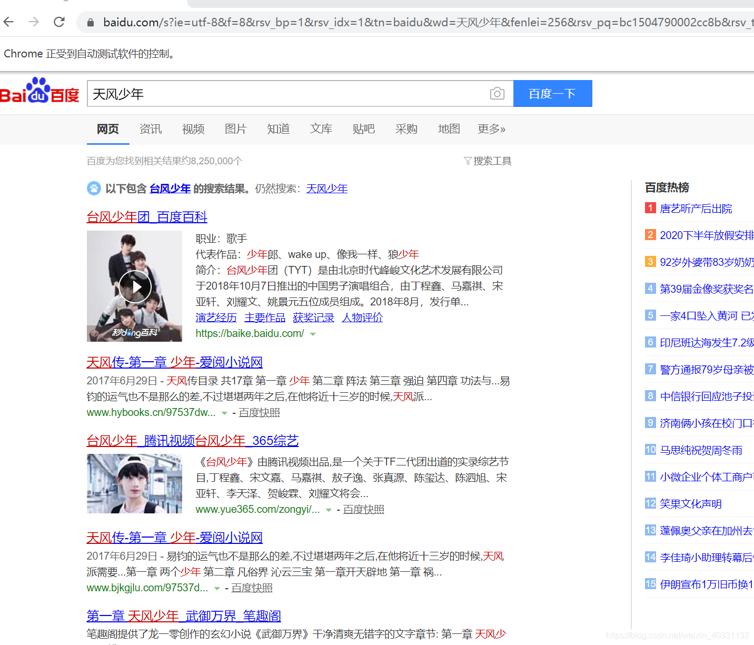Switch to the 图片 tab
Image resolution: width=754 pixels, height=645 pixels.
(x=236, y=129)
